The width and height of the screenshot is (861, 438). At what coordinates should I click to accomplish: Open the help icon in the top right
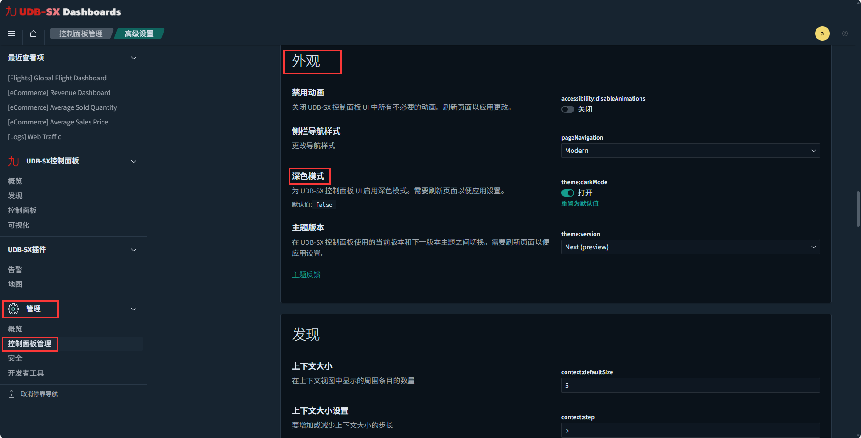coord(844,34)
